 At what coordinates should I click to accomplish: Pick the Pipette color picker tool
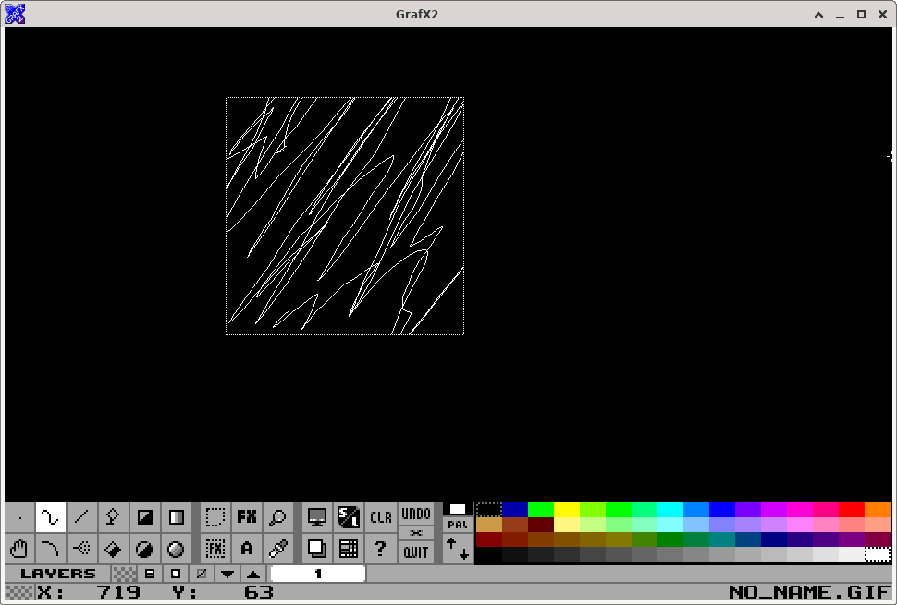tap(278, 549)
